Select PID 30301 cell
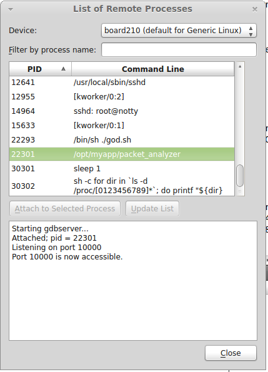The image size is (268, 372). (23, 169)
